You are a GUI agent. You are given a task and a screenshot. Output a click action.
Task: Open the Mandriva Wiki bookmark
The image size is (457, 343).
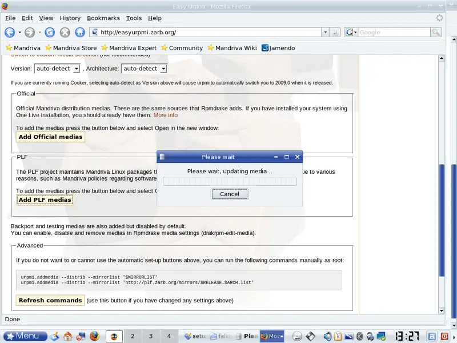tap(232, 48)
